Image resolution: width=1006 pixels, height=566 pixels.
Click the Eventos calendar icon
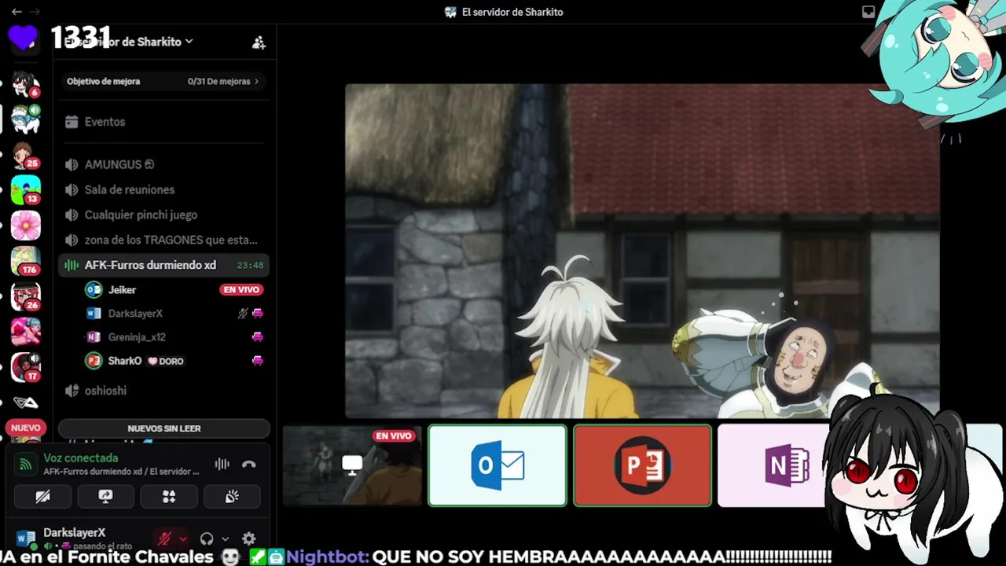coord(72,122)
